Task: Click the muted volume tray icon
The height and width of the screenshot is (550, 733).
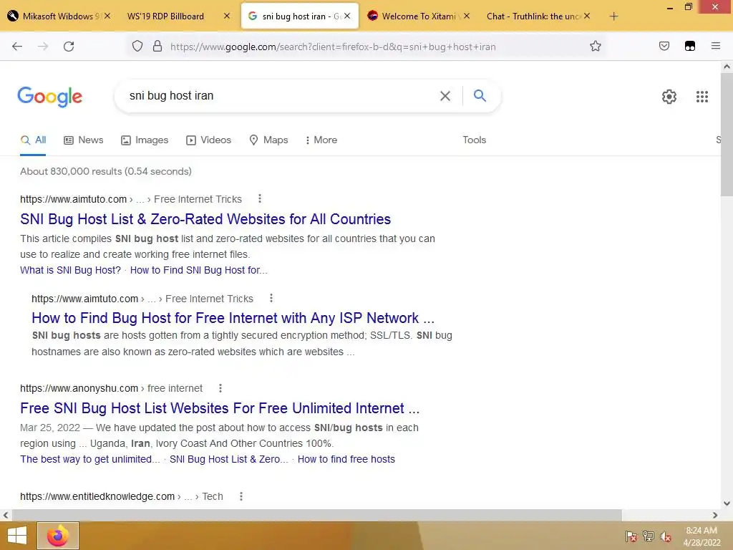Action: [665, 536]
